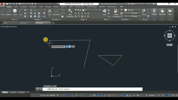Click the Array tool icon
178x100 pixels.
[x=39, y=16]
